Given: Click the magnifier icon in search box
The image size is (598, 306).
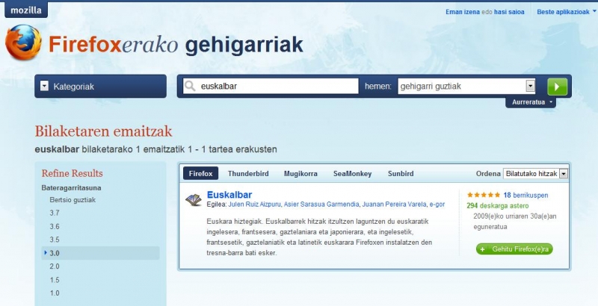Looking at the screenshot, I should (x=190, y=87).
